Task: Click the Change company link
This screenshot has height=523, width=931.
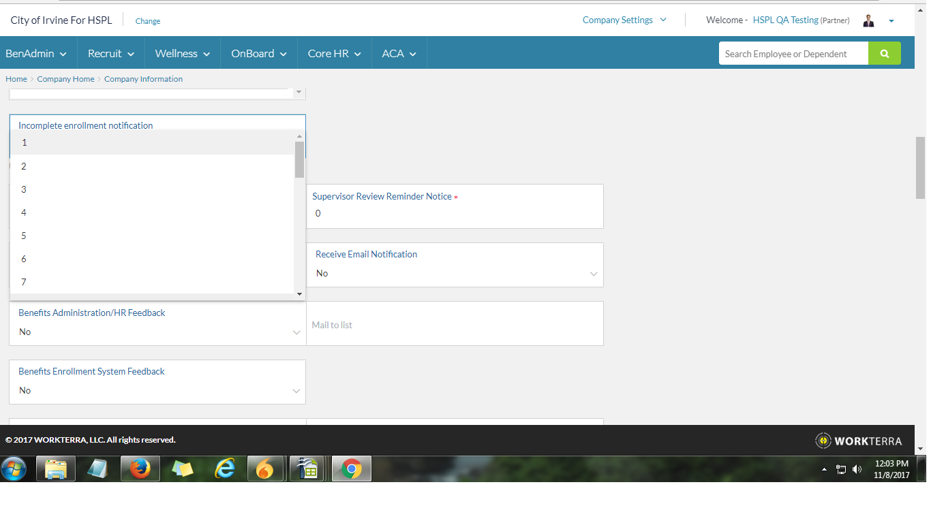Action: (148, 21)
